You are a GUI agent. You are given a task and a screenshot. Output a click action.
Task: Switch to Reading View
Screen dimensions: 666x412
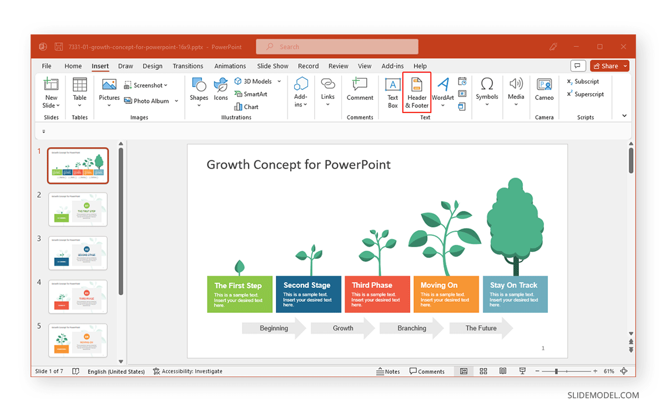(503, 372)
